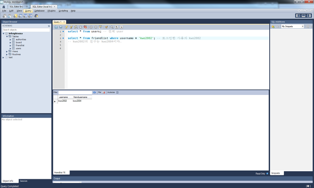Refresh the schemas list
The image size is (314, 188).
pyautogui.click(x=49, y=26)
